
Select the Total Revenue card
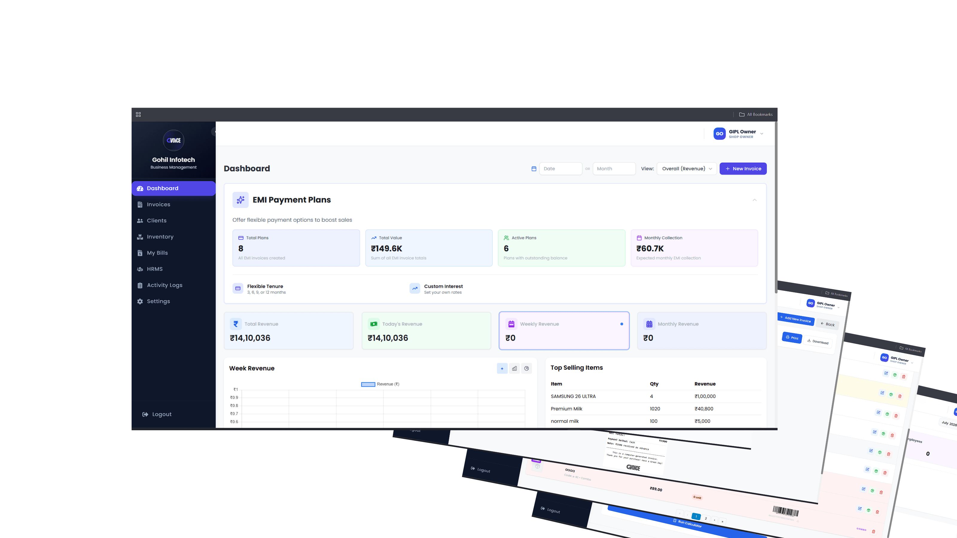click(x=289, y=331)
